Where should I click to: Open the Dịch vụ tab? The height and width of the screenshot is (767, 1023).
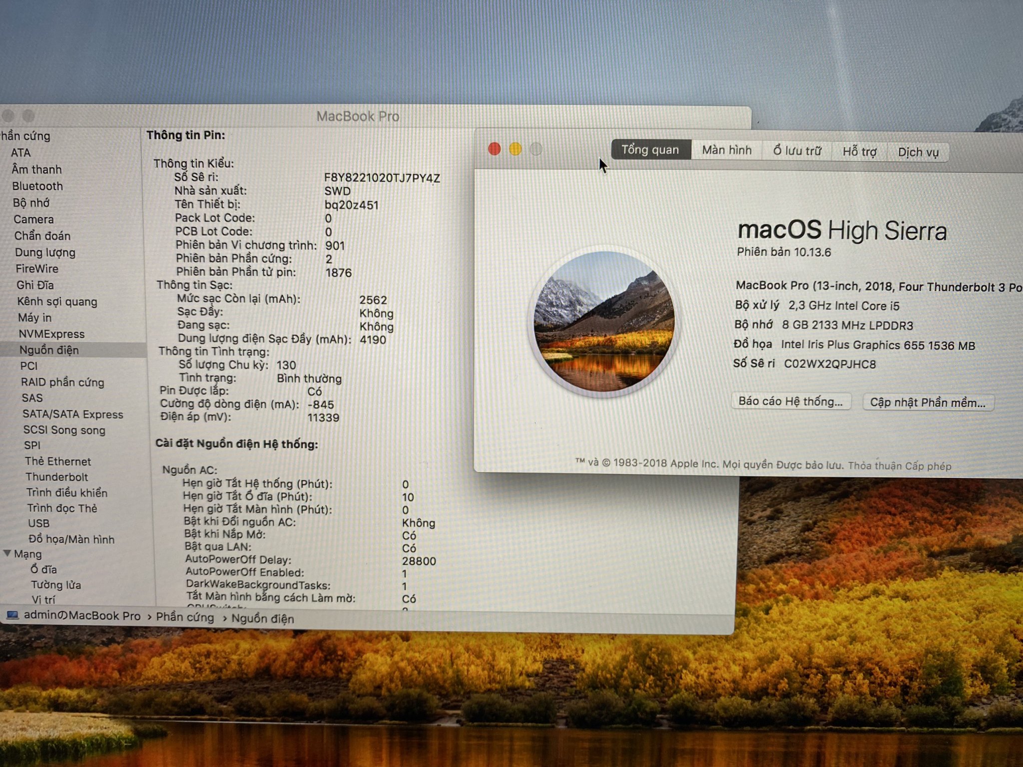coord(918,152)
